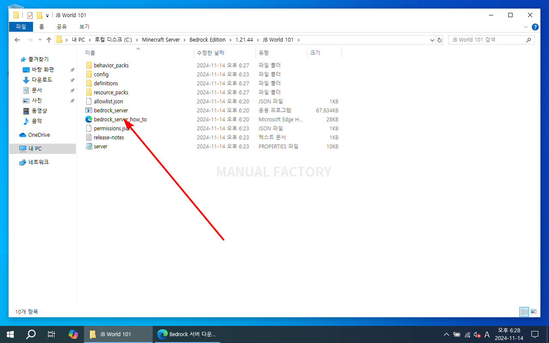This screenshot has width=549, height=343.
Task: Open Help with the blue question mark
Action: click(535, 27)
